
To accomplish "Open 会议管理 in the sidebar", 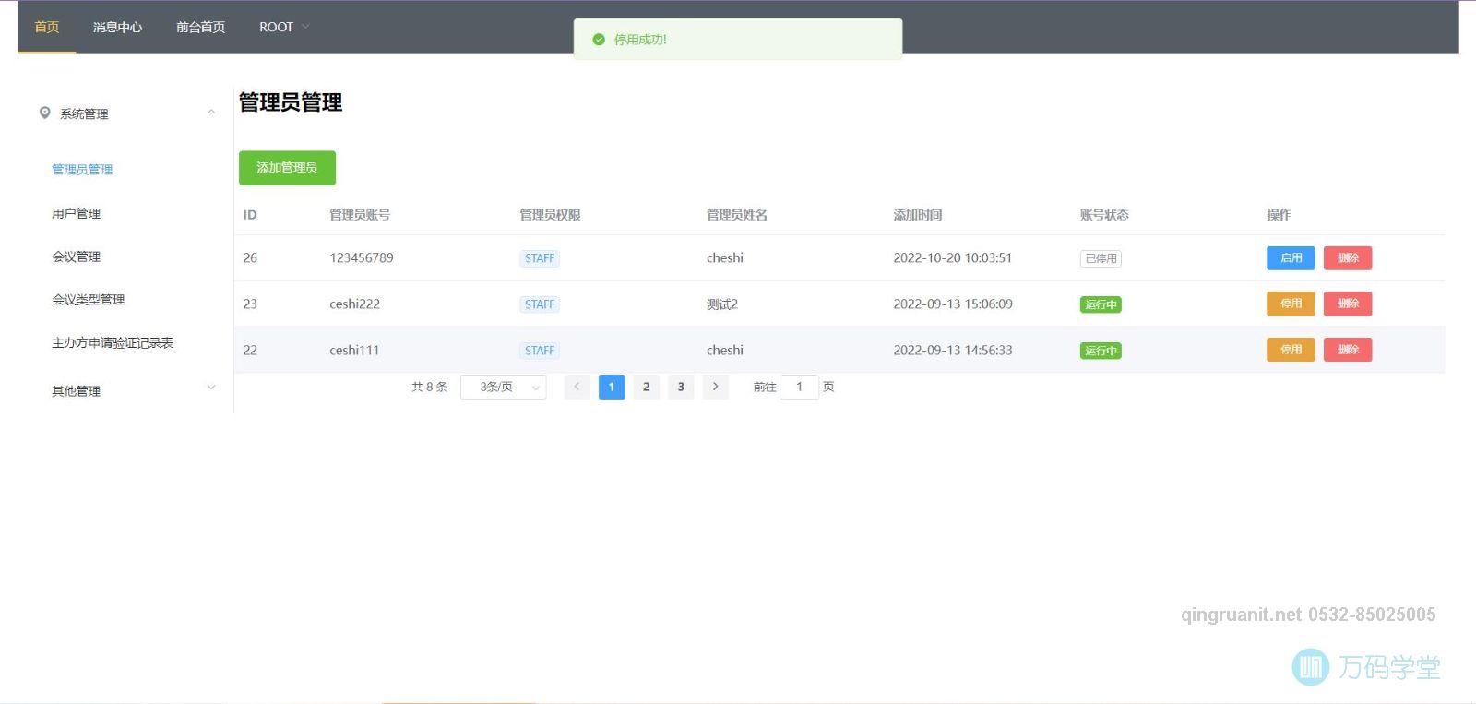I will pyautogui.click(x=76, y=257).
